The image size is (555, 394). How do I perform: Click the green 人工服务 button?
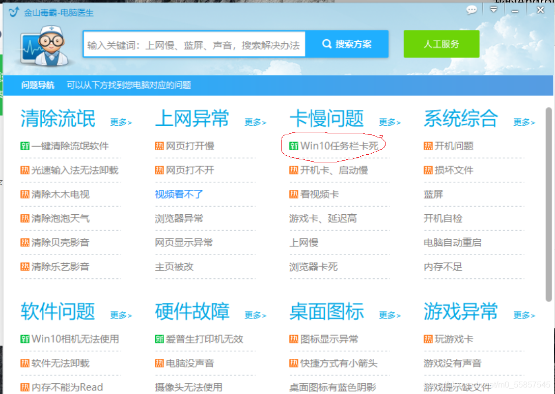click(441, 44)
